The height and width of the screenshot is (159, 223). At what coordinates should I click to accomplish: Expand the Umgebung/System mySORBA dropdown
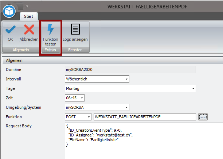[x=126, y=107]
